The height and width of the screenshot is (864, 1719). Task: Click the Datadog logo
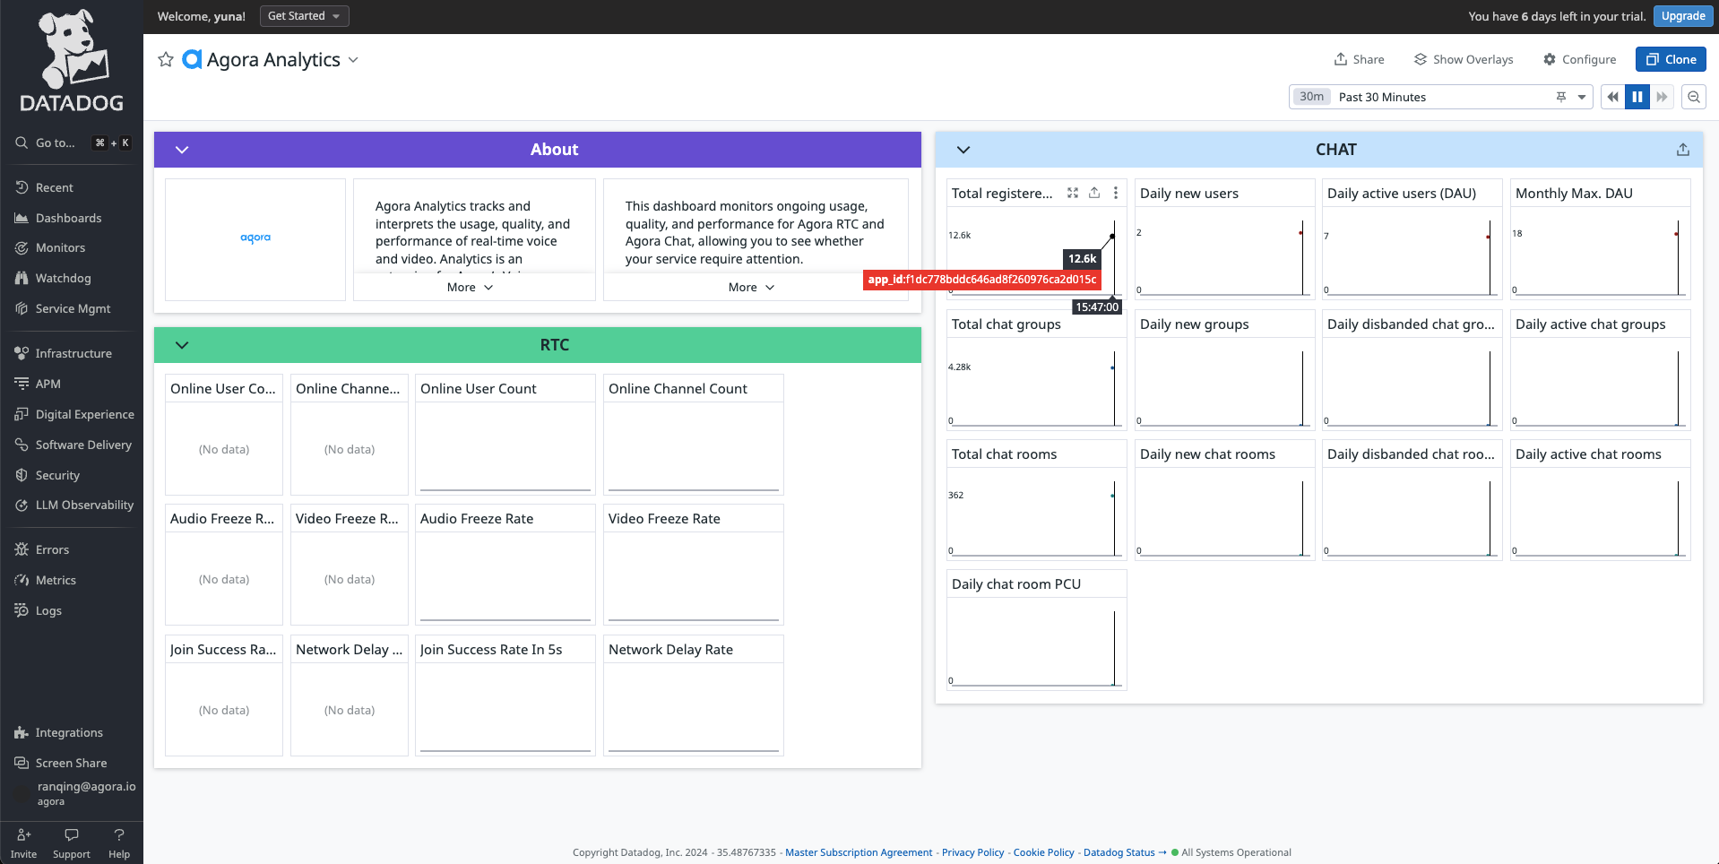(x=72, y=61)
